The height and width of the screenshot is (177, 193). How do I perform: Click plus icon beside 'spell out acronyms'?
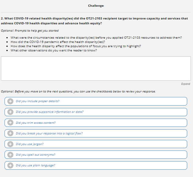pyautogui.click(x=10, y=154)
